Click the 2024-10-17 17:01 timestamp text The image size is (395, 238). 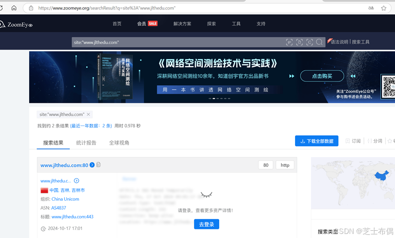pyautogui.click(x=65, y=228)
